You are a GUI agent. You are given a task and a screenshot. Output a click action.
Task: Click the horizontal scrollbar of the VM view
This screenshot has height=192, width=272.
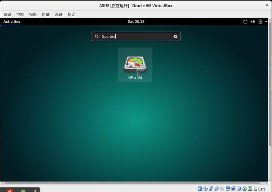click(x=132, y=183)
